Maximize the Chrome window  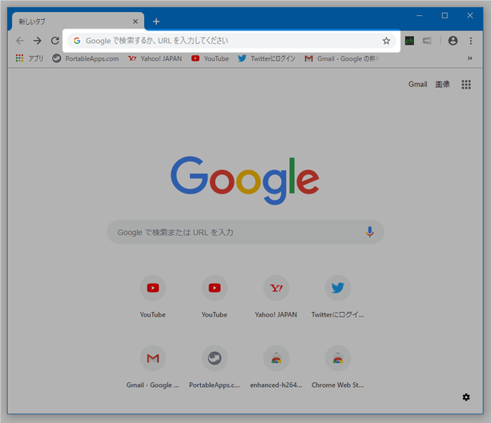445,15
